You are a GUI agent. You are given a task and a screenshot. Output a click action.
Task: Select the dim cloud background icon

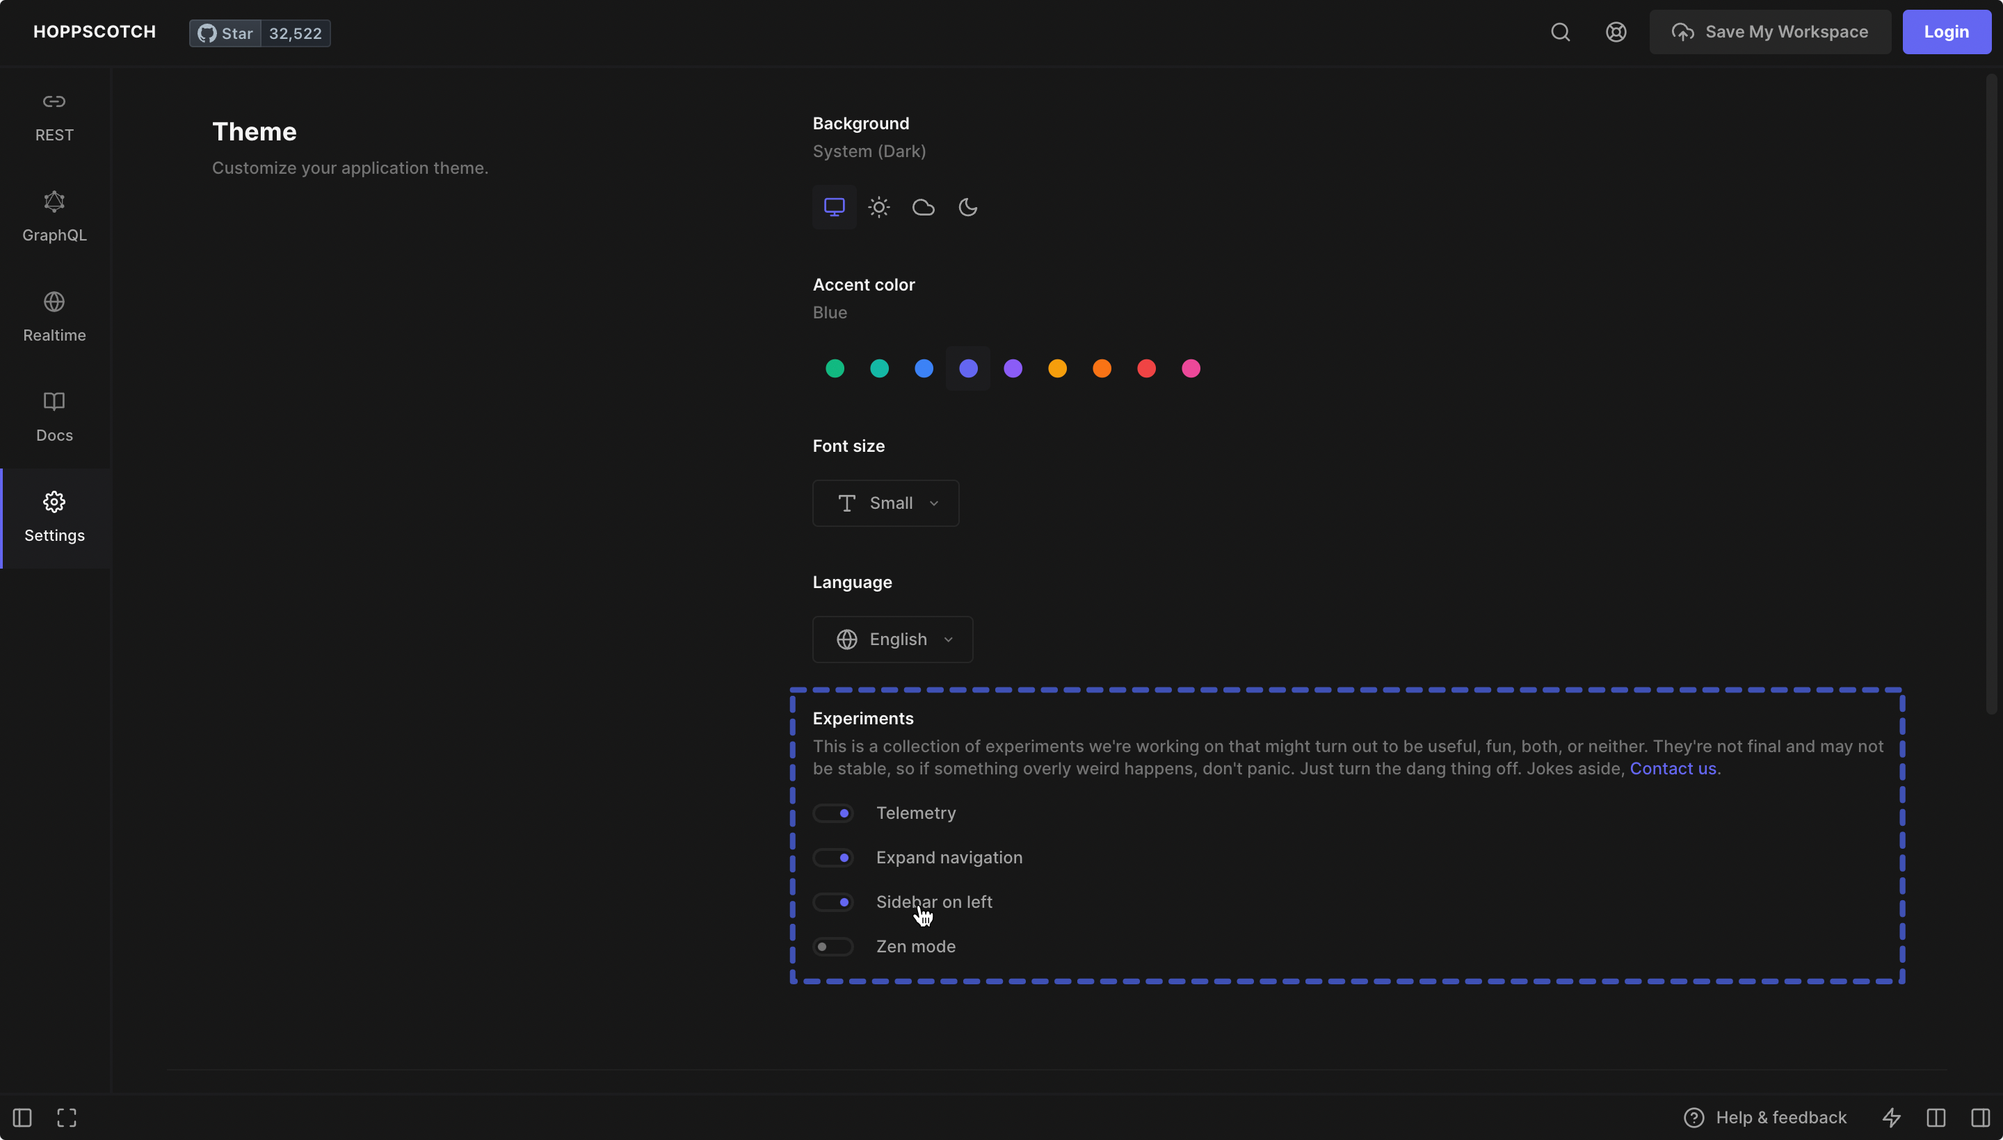tap(924, 207)
